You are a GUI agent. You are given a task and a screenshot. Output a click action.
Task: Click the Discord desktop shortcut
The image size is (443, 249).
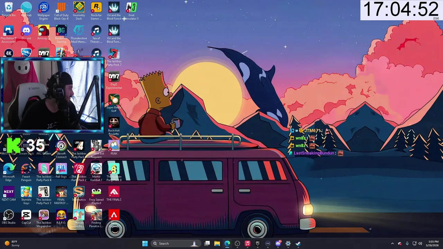coord(26,33)
